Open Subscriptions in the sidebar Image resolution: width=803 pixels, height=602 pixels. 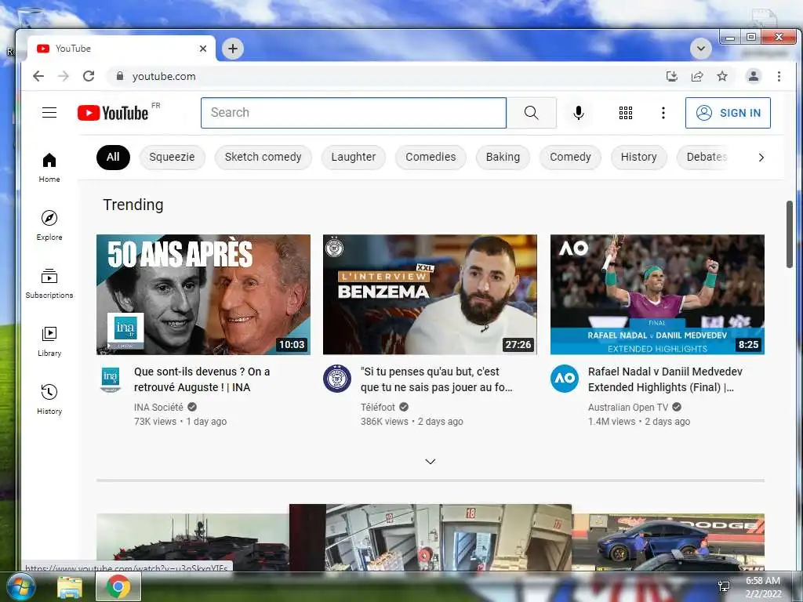[x=49, y=284]
